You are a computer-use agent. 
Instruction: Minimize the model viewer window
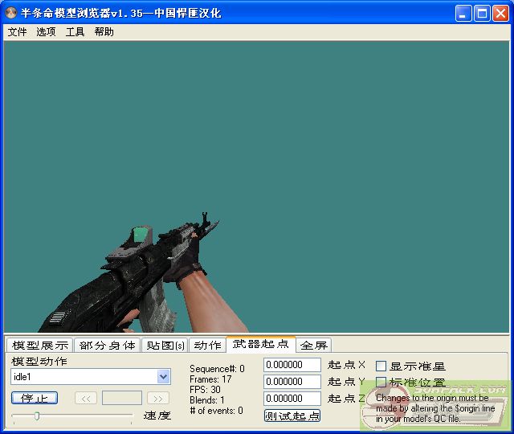[463, 14]
